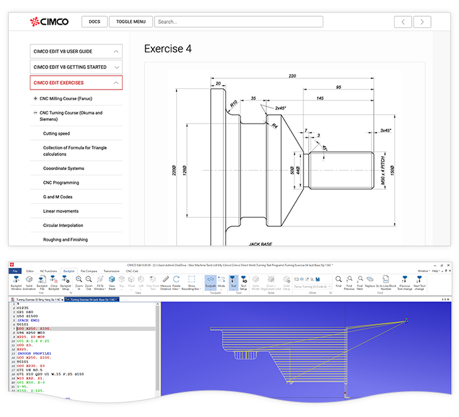459x417 pixels.
Task: Expand CIMCO Edit V8 User Guide section
Action: pos(76,52)
